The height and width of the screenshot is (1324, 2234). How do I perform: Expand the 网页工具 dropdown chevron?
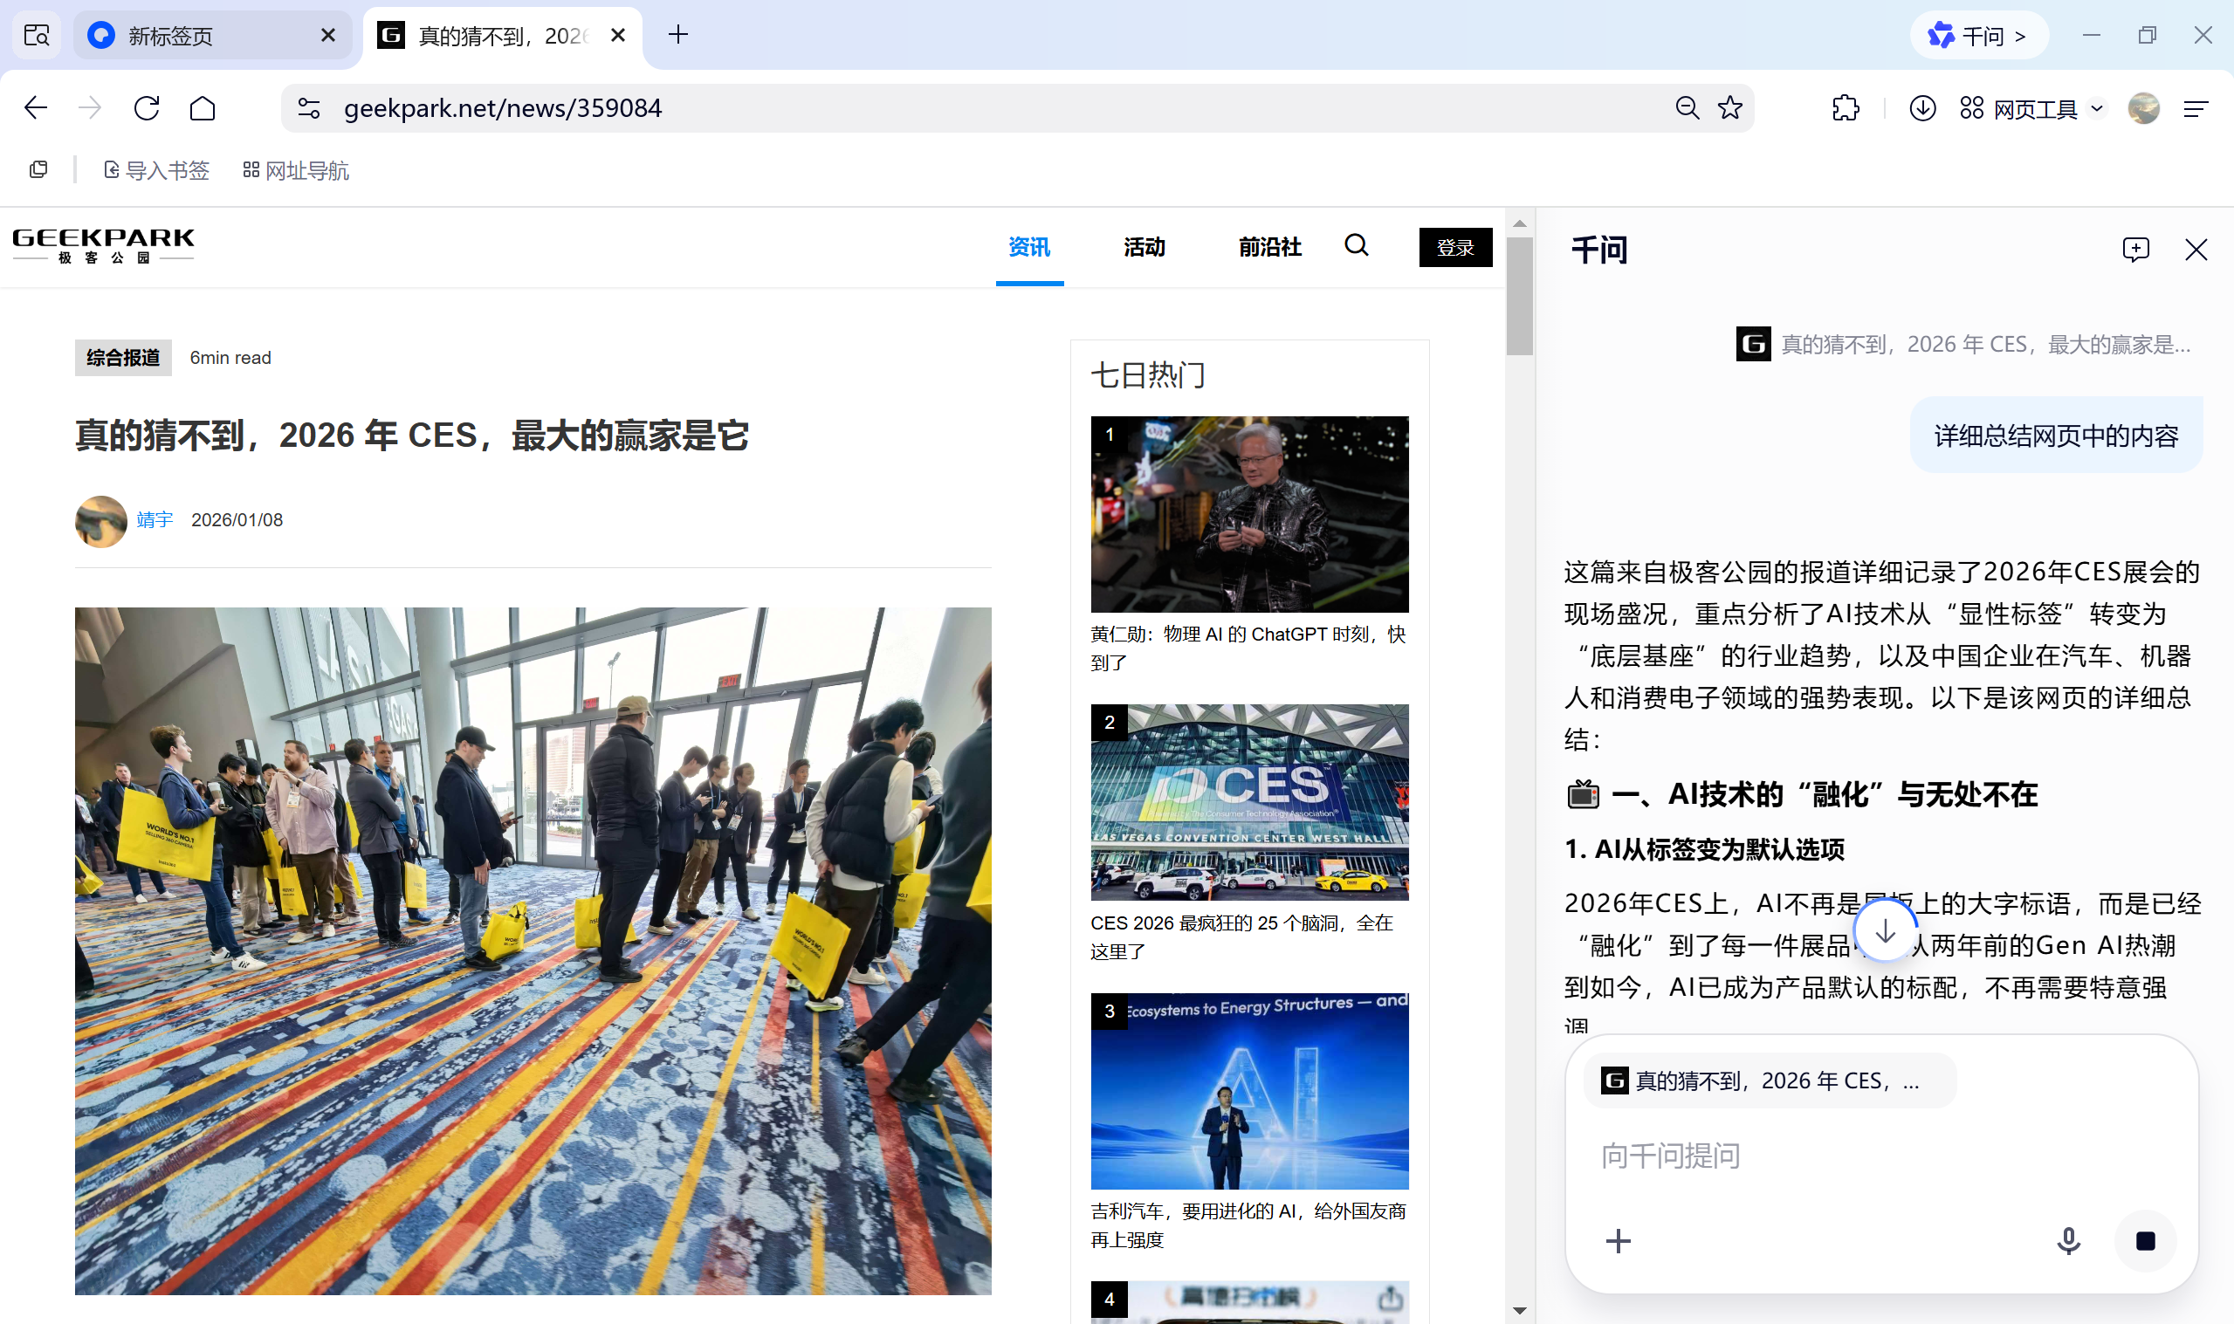coord(2099,108)
